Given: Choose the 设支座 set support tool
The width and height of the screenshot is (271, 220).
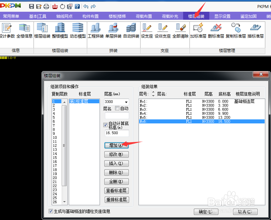Looking at the screenshot, I should tap(147, 31).
